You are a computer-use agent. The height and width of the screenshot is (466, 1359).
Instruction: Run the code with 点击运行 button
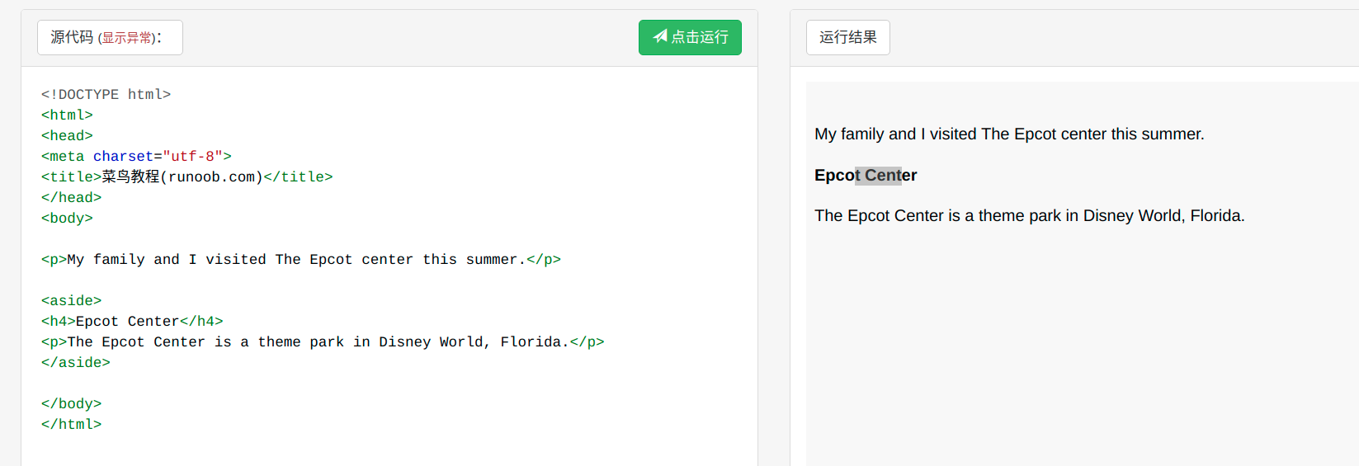(690, 37)
